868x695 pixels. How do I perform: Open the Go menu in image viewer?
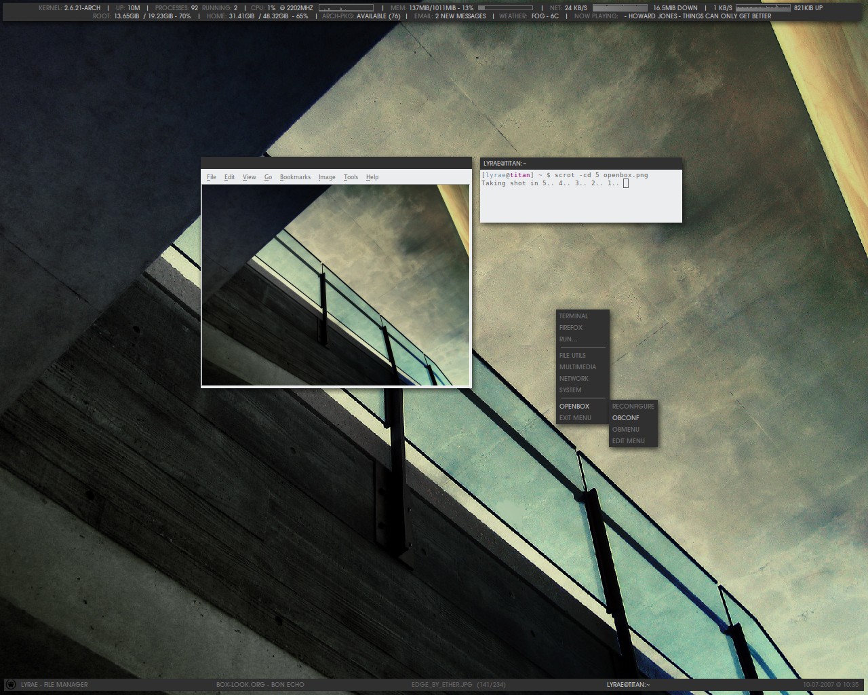coord(268,177)
